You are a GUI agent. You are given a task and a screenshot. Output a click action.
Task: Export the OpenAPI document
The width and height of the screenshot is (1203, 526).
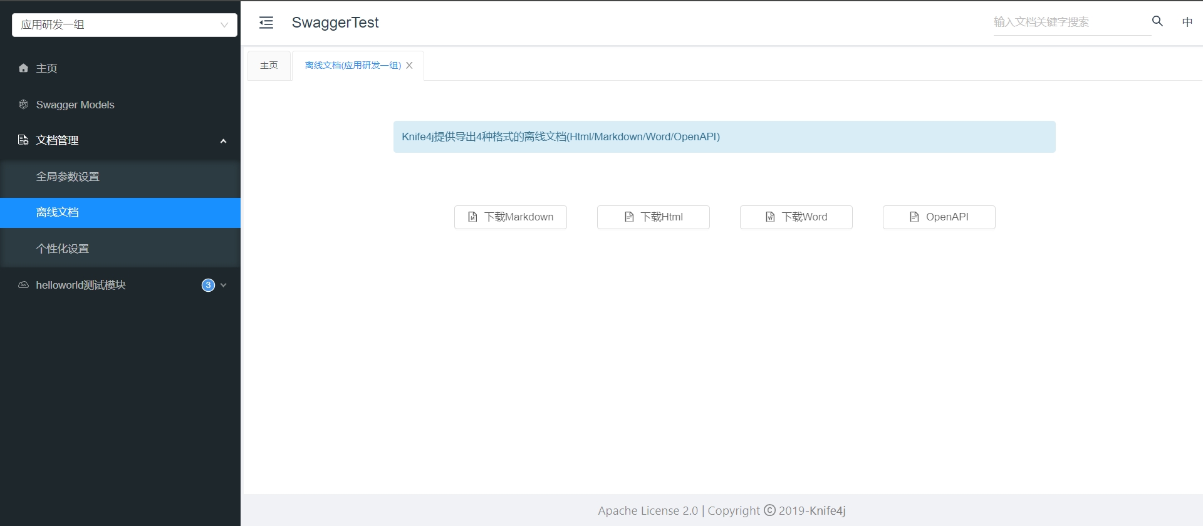pos(939,217)
